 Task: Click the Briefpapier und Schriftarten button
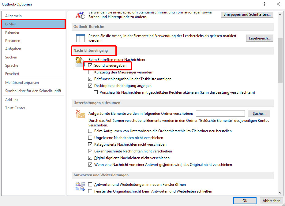(x=247, y=14)
